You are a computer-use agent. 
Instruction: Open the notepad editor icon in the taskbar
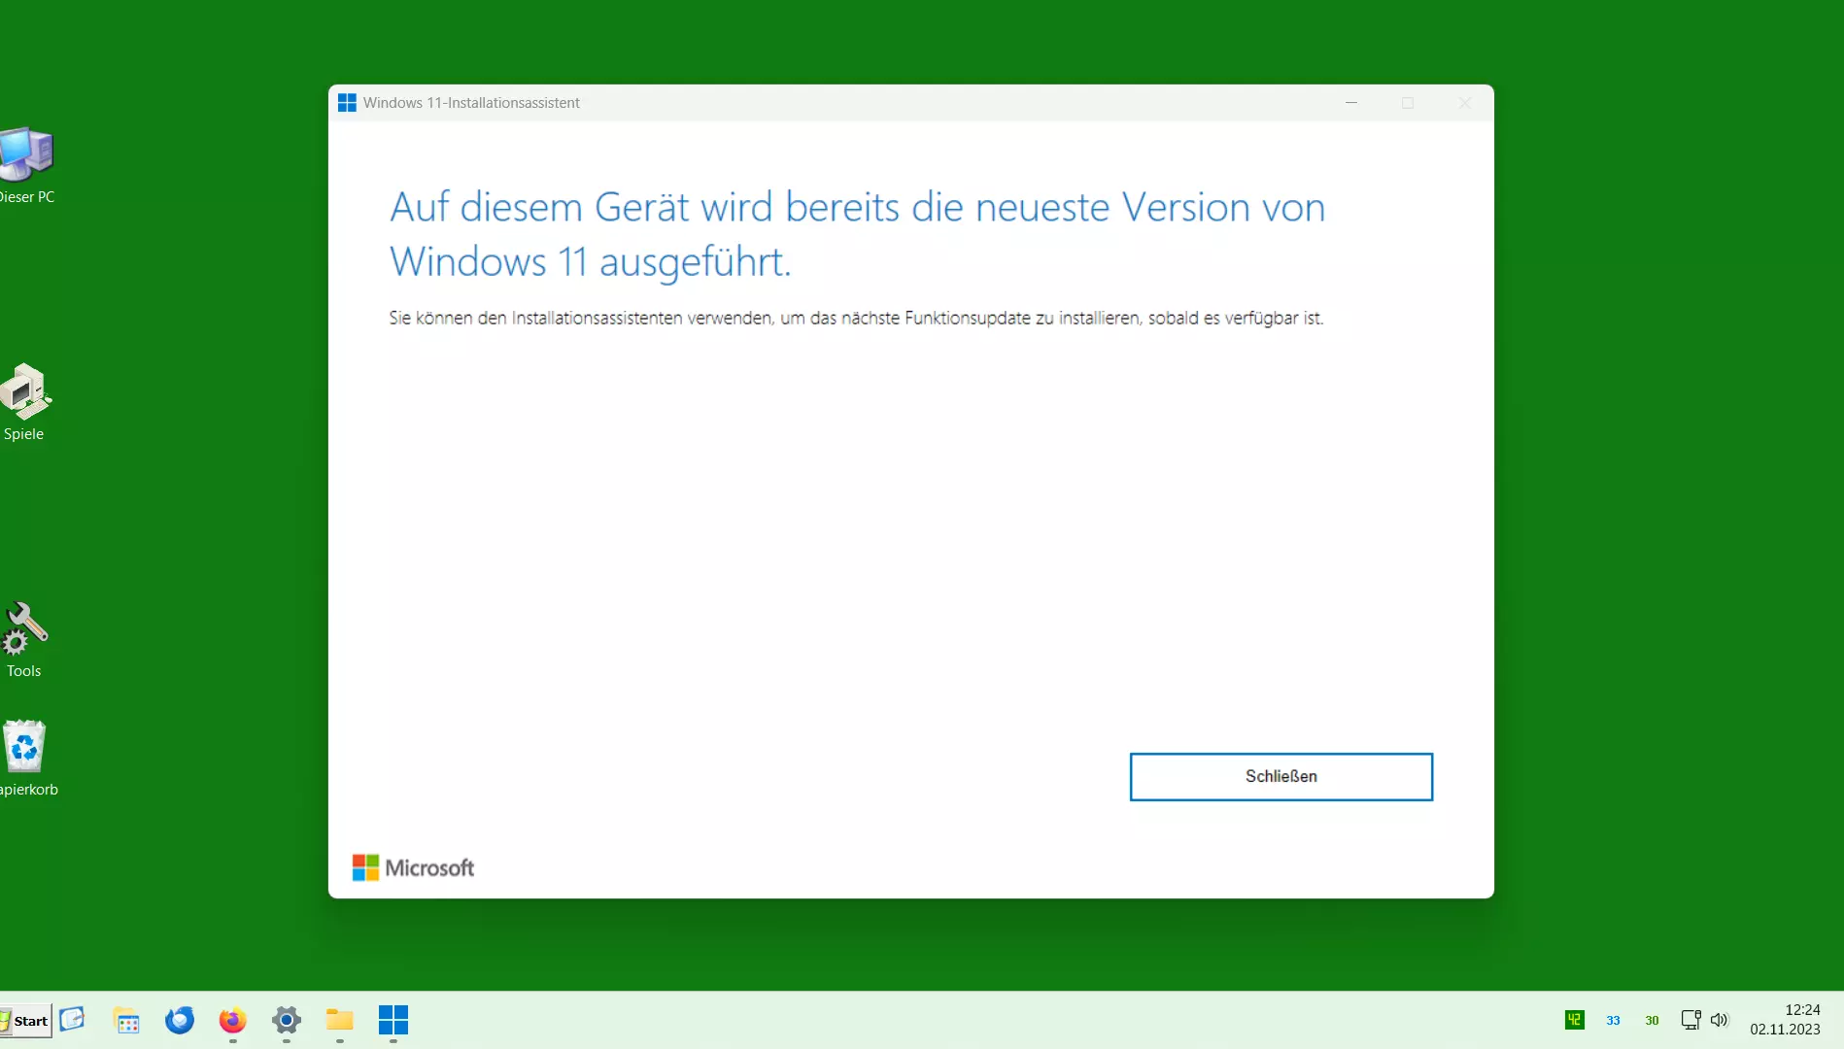pyautogui.click(x=72, y=1020)
